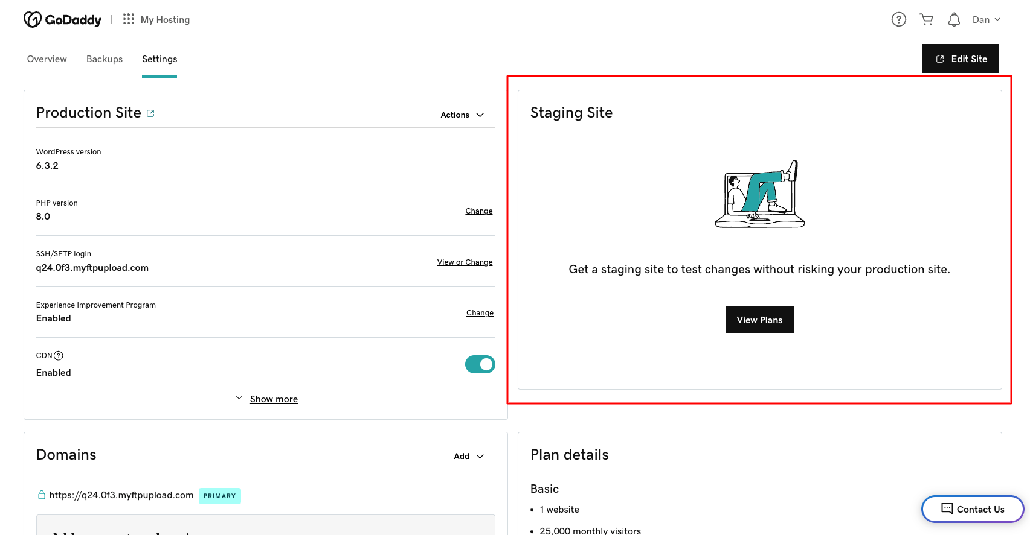Disable the CDN toggle switch
The width and height of the screenshot is (1030, 535).
pyautogui.click(x=480, y=364)
